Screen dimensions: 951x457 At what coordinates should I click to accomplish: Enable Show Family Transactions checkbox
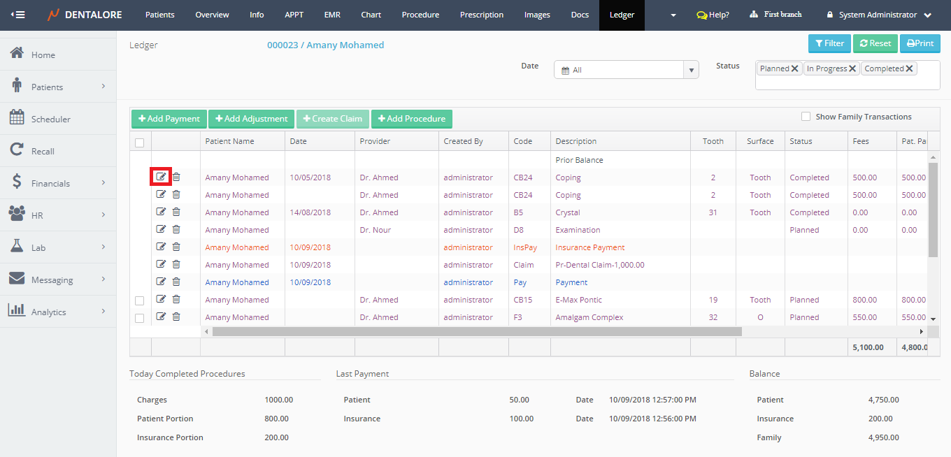coord(806,117)
